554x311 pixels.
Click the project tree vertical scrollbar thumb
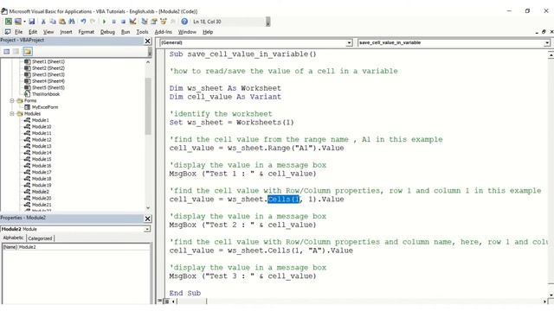[148, 106]
